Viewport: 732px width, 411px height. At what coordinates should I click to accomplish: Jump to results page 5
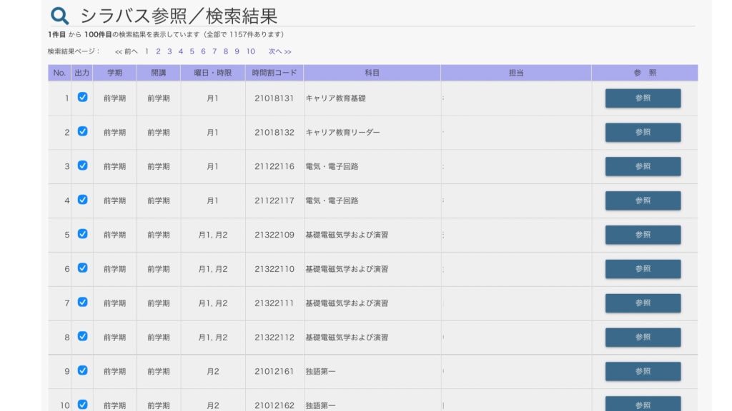click(192, 51)
